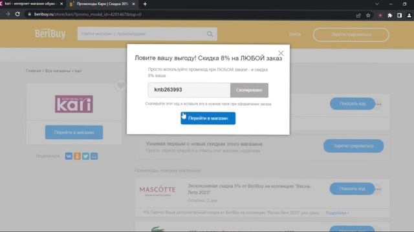This screenshot has width=414, height=232.
Task: Go to Home breadcrumb link
Action: pyautogui.click(x=33, y=71)
